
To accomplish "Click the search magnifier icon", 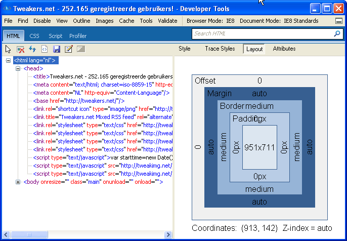I will pos(337,33).
